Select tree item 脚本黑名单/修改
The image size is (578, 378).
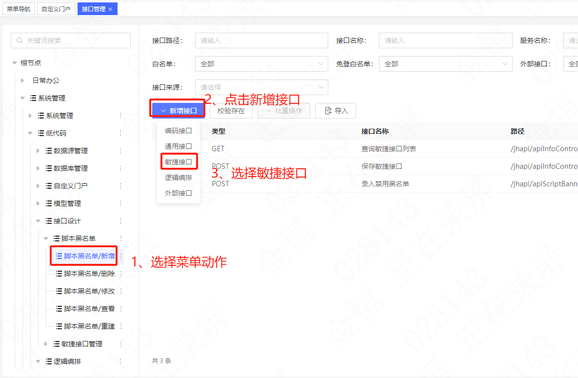[89, 291]
